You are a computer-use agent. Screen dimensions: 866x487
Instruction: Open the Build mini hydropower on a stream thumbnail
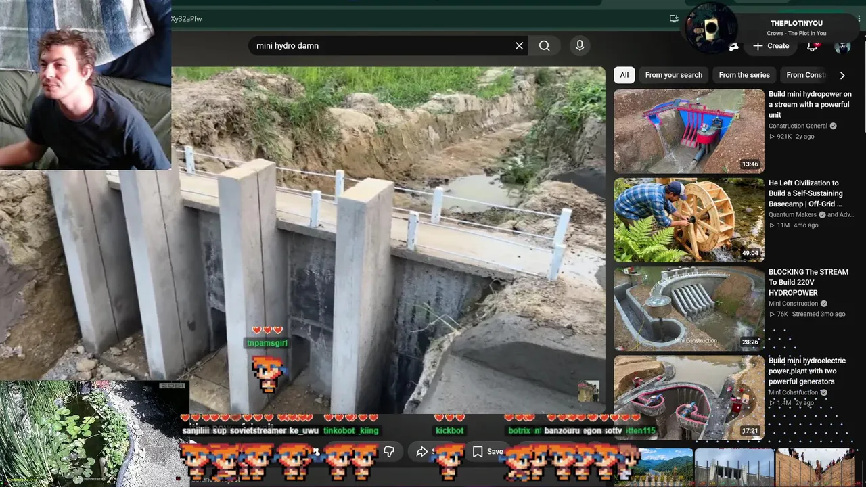[x=689, y=131]
